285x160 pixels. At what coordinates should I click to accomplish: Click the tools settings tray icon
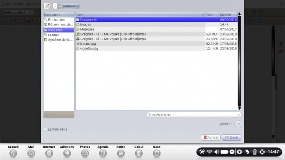[x=202, y=152]
